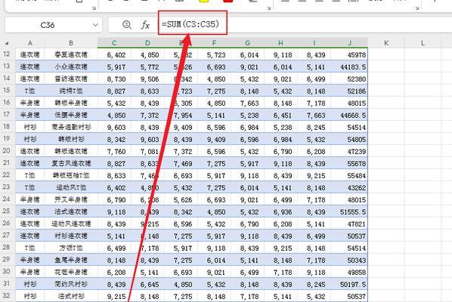Click cell with total 50343

click(349, 260)
